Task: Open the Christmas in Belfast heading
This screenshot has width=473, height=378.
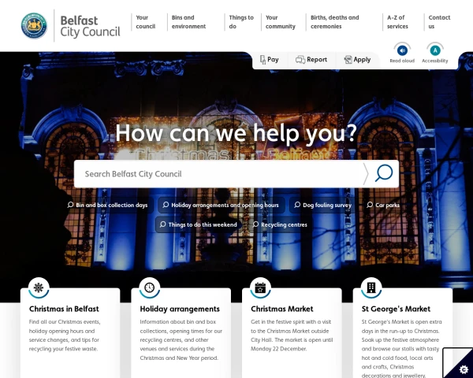Action: tap(64, 309)
